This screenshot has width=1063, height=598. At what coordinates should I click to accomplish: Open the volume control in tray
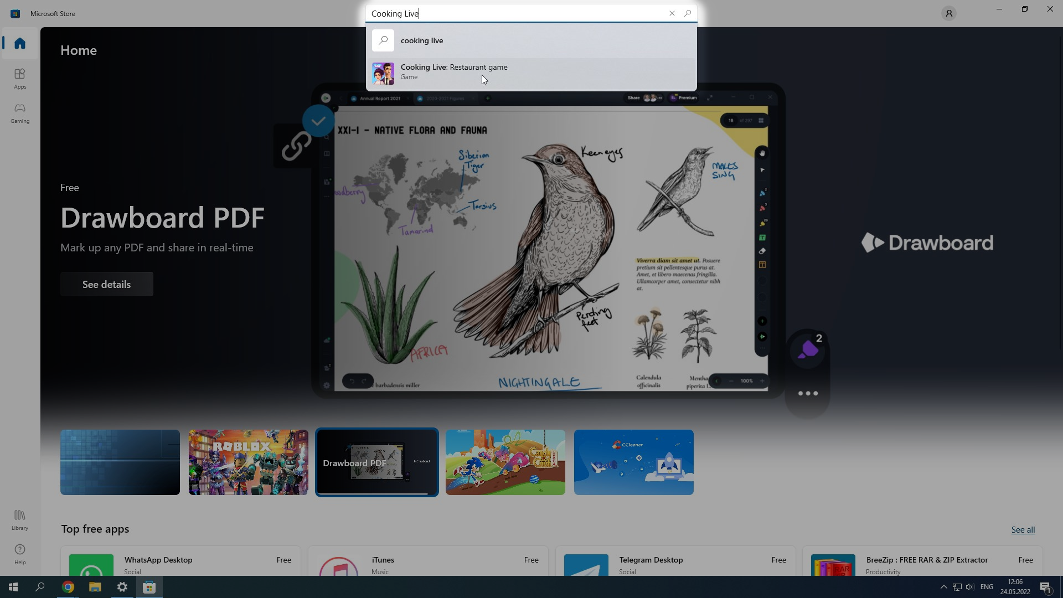pyautogui.click(x=970, y=587)
